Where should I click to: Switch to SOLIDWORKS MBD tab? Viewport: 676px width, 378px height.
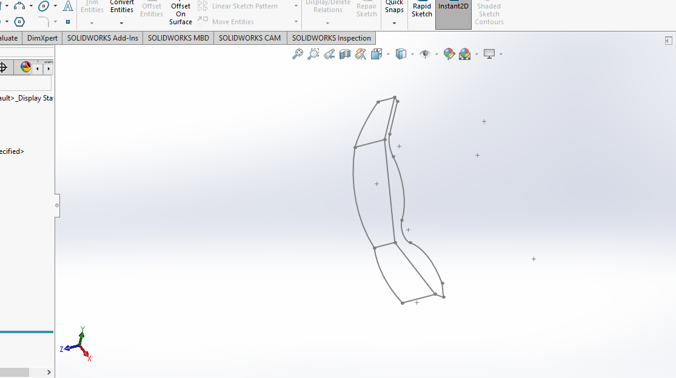[178, 38]
